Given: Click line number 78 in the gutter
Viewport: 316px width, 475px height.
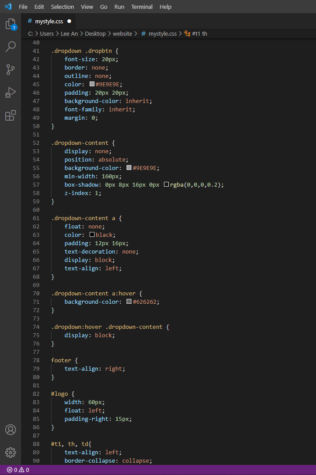Looking at the screenshot, I should 36,361.
